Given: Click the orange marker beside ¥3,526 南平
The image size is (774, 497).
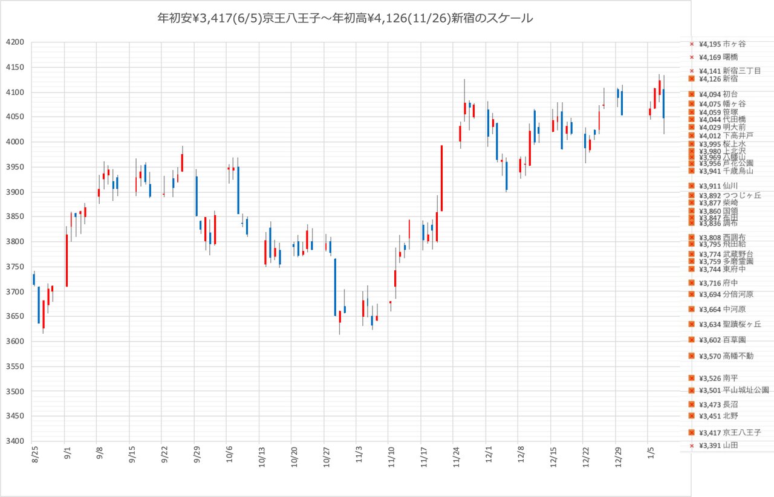Looking at the screenshot, I should pos(692,378).
